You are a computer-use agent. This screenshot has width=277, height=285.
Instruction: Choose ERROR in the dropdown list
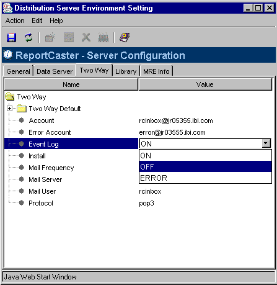tap(205, 178)
